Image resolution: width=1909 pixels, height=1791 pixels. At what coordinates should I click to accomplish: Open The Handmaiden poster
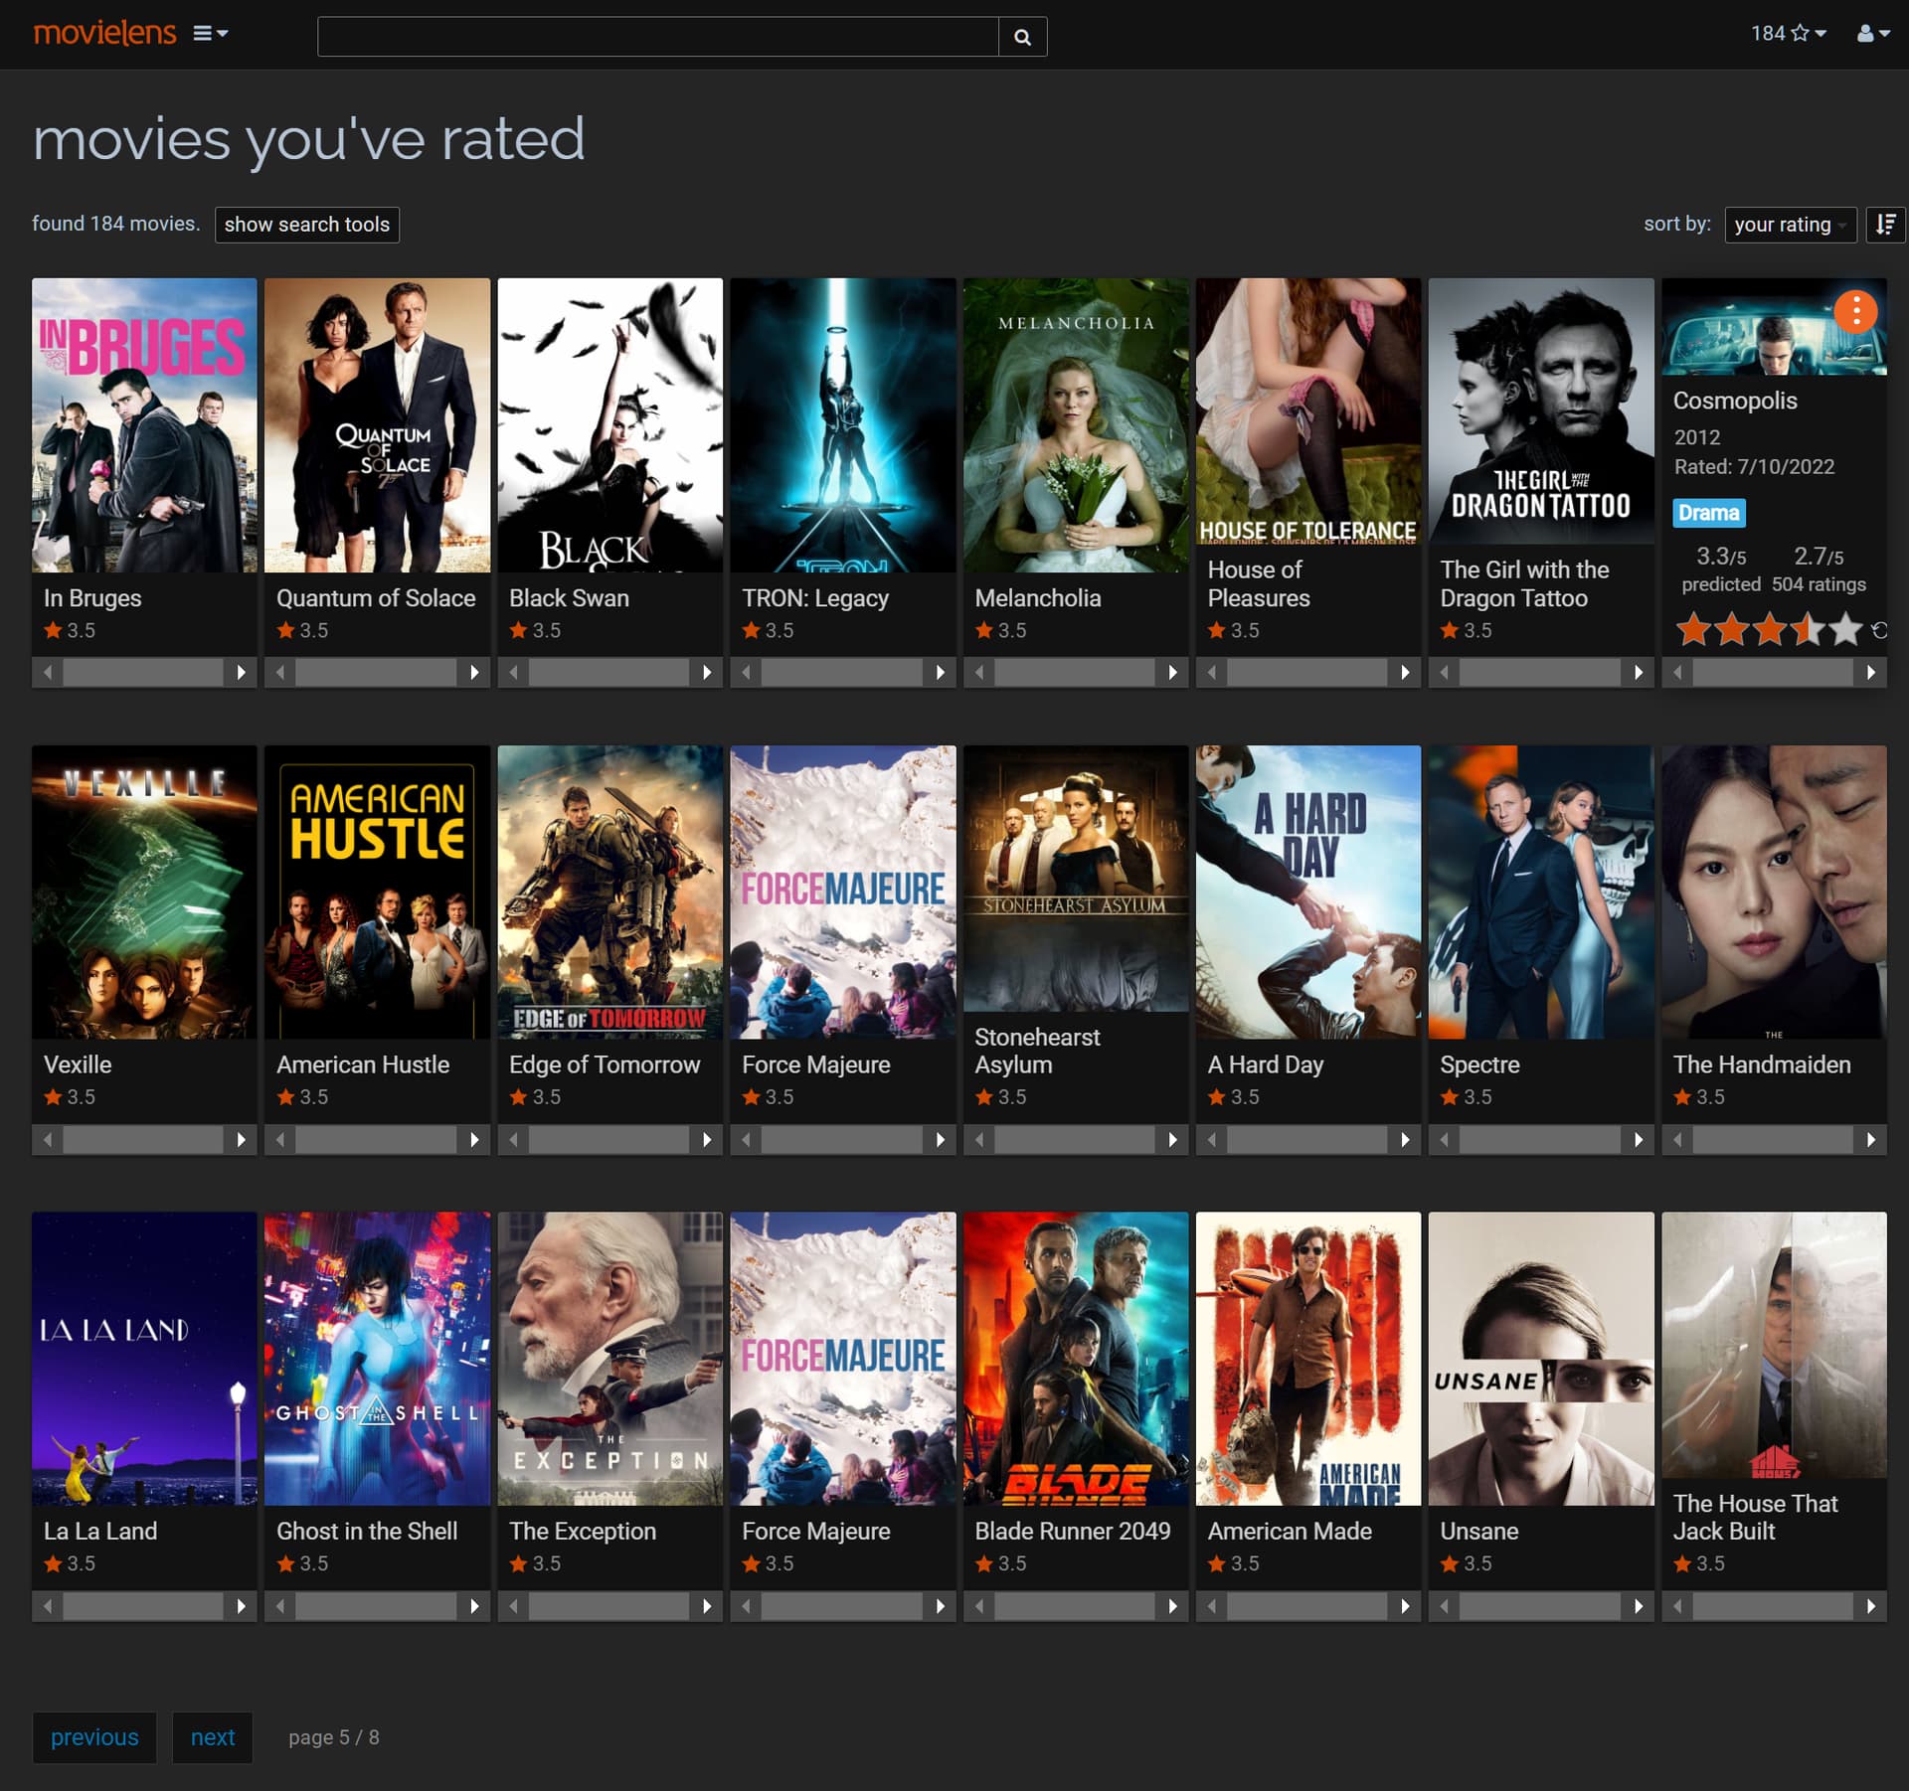pyautogui.click(x=1774, y=893)
